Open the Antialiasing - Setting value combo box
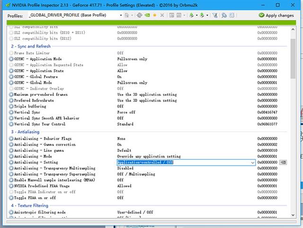The image size is (303, 228). 186,163
